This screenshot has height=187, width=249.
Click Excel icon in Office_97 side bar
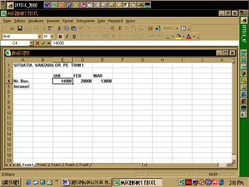tap(243, 60)
